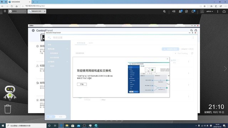228x128 pixels.
Task: Go to next desktop page arrow
Action: 225,69
